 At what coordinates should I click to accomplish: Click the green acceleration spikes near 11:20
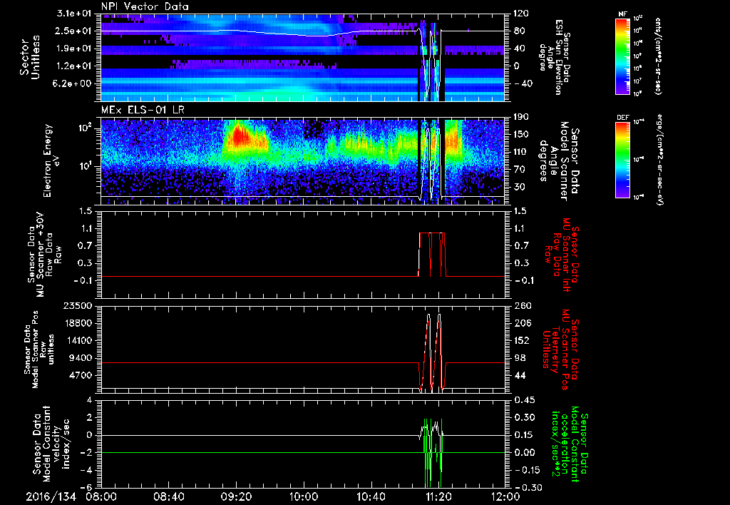433,452
